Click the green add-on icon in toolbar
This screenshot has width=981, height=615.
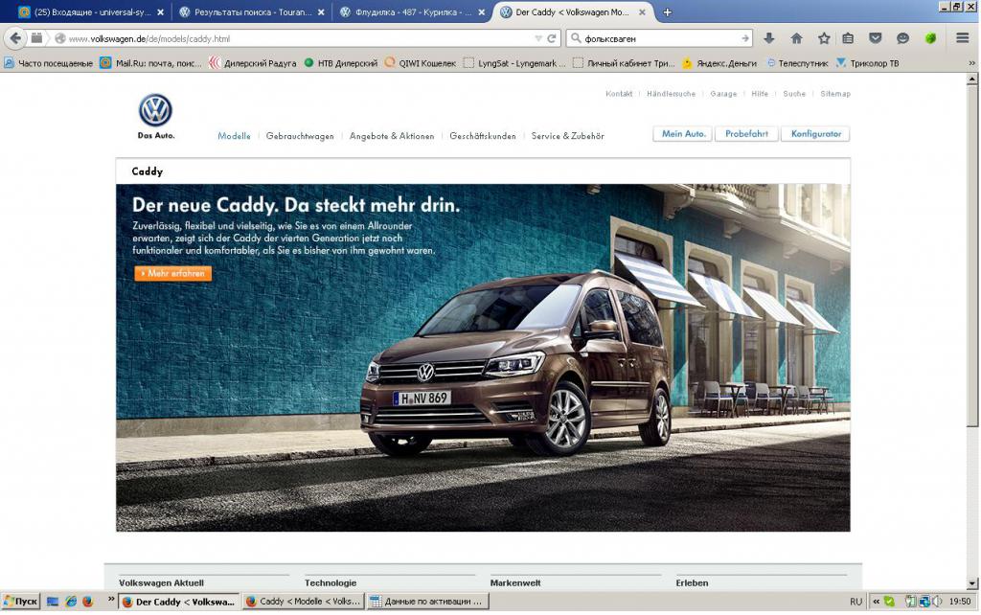pos(930,38)
